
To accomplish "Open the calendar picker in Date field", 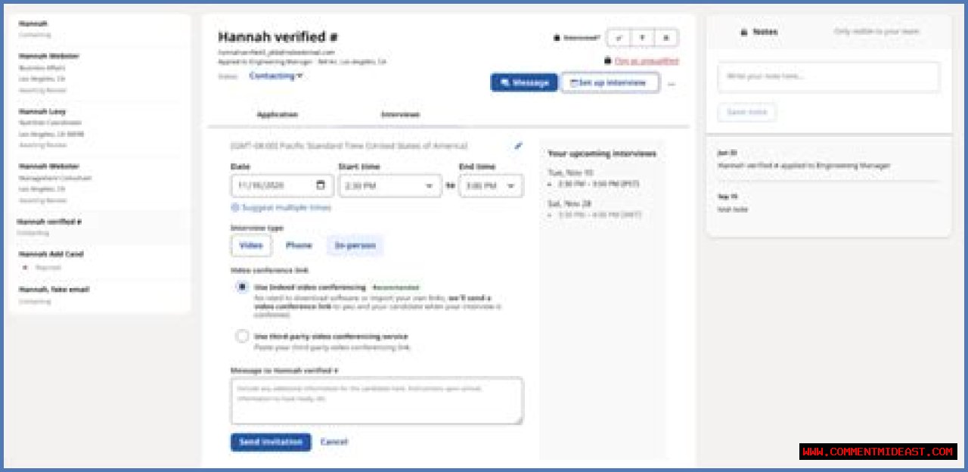I will 321,185.
